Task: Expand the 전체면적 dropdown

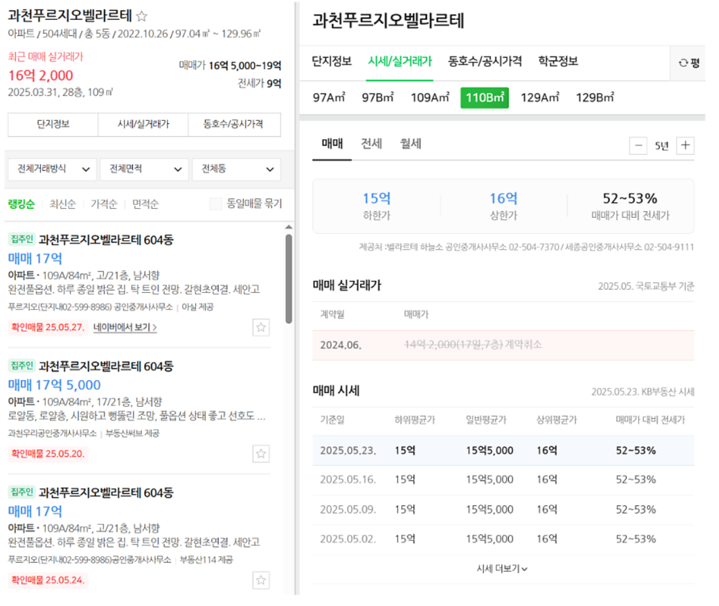Action: pyautogui.click(x=144, y=169)
